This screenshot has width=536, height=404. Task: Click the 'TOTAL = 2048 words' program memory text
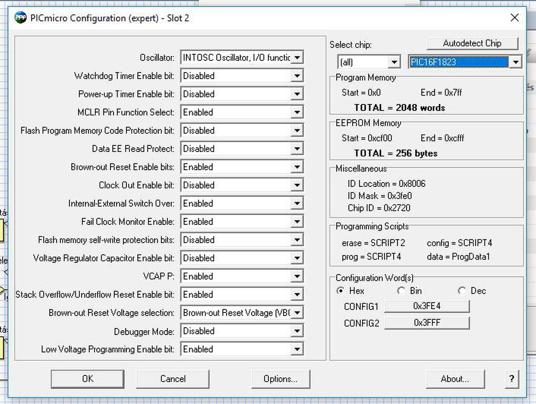399,108
